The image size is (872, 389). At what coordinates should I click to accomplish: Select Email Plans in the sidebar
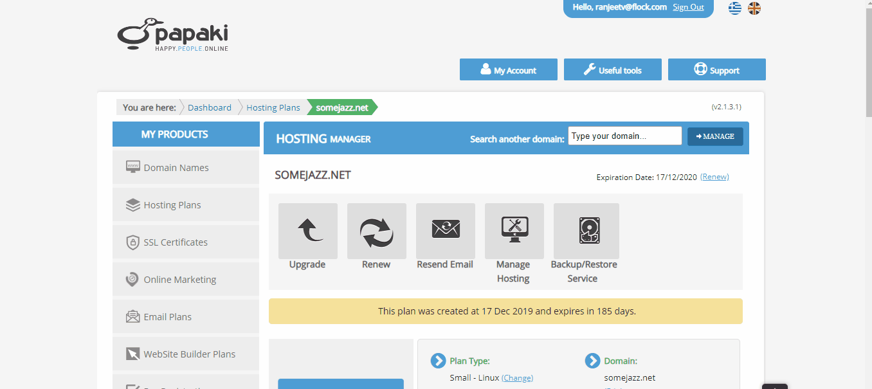pyautogui.click(x=186, y=316)
